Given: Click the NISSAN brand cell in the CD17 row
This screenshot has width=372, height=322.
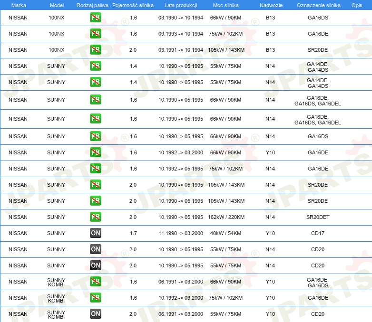Looking at the screenshot, I should coord(18,233).
